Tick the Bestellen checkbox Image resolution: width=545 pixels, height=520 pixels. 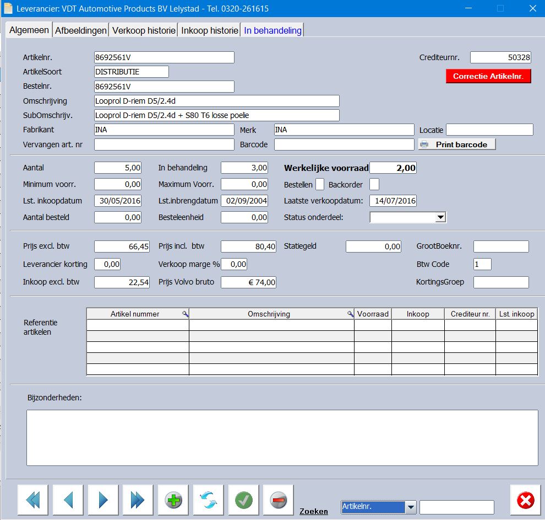point(320,185)
